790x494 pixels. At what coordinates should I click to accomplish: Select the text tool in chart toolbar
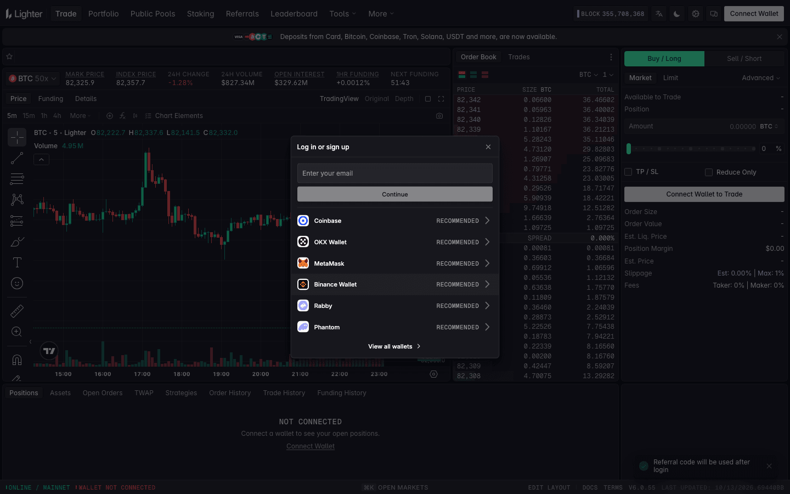(17, 262)
